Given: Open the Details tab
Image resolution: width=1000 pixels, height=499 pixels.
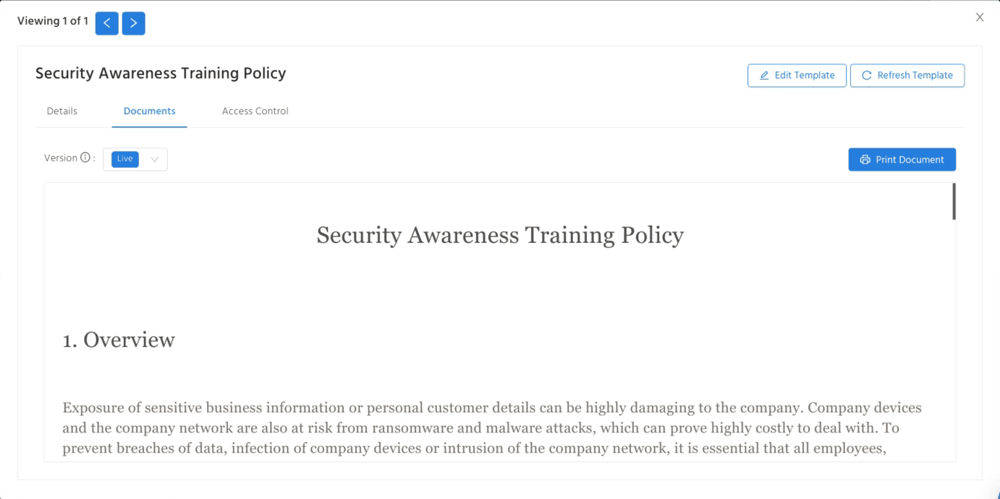Looking at the screenshot, I should (x=62, y=111).
